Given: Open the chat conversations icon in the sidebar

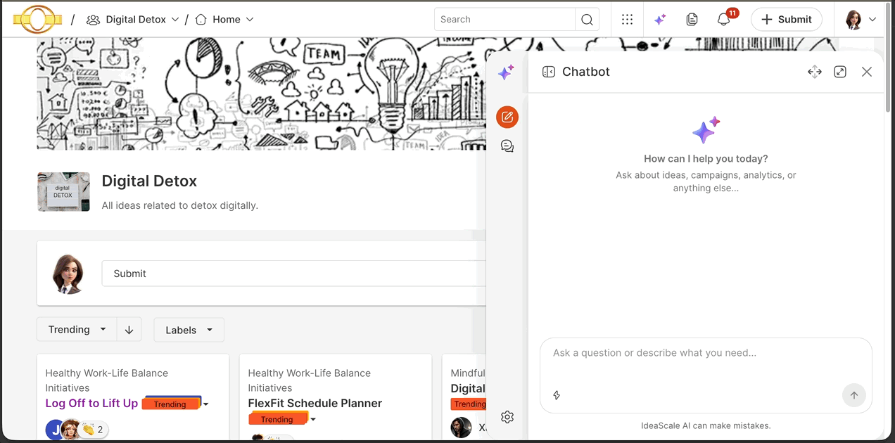Looking at the screenshot, I should pos(507,146).
